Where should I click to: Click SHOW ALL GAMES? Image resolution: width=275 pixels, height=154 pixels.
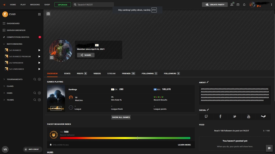(121, 117)
